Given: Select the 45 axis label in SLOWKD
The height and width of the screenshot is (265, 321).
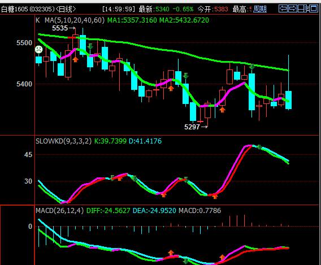Looking at the screenshot, I should [x=28, y=155].
